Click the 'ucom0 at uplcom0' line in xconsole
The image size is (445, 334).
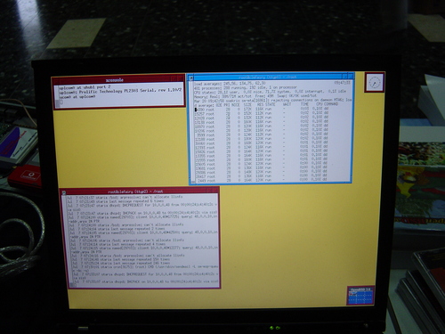coord(77,97)
